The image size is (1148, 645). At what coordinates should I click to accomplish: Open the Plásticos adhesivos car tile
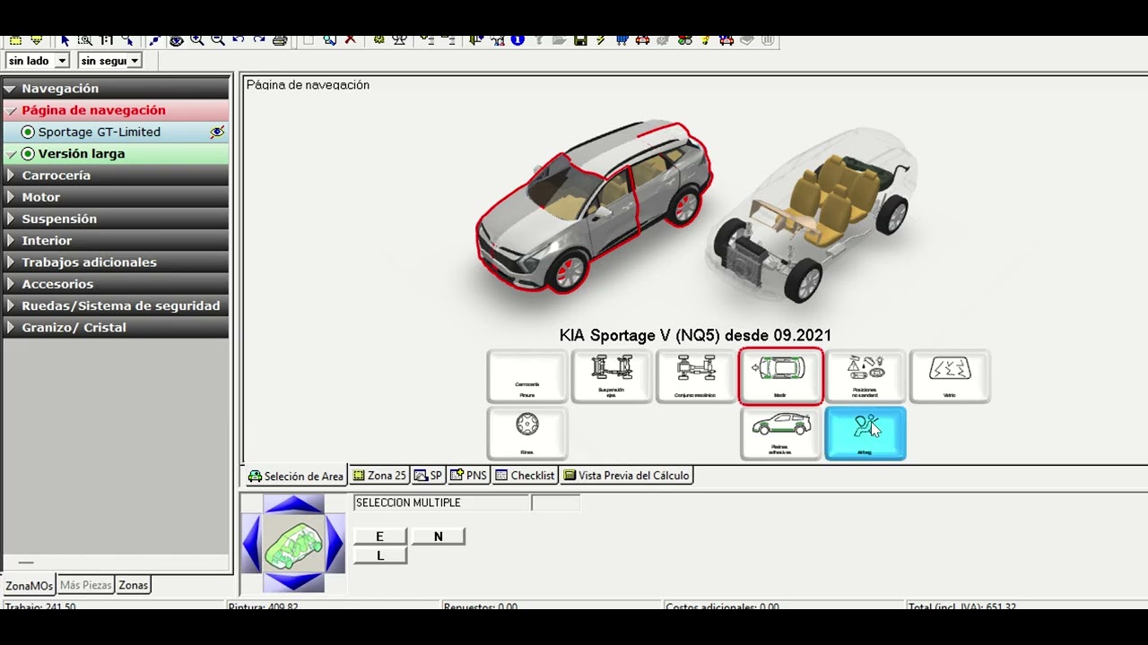tap(780, 434)
